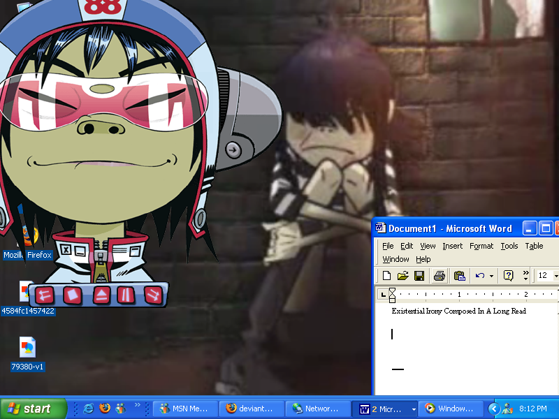Switch to the deviant... Firefox taskbar window

(x=252, y=409)
